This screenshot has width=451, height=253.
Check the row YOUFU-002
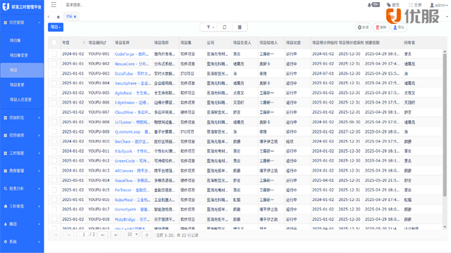click(x=54, y=63)
